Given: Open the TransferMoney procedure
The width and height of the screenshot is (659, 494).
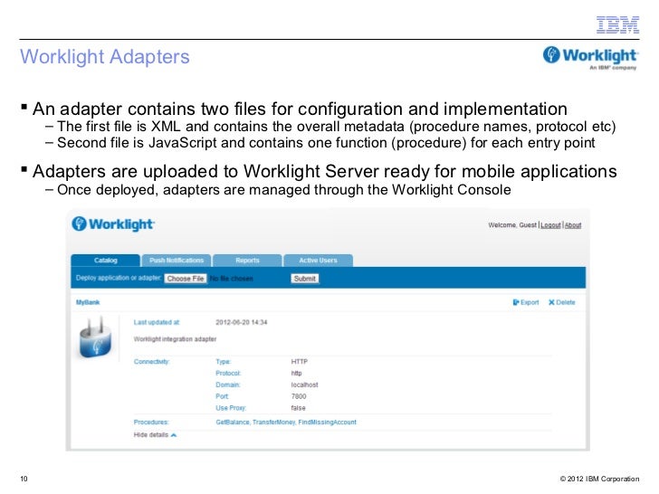Looking at the screenshot, I should click(274, 423).
